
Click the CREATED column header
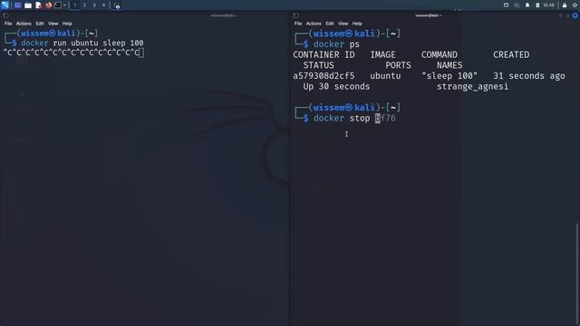coord(511,54)
